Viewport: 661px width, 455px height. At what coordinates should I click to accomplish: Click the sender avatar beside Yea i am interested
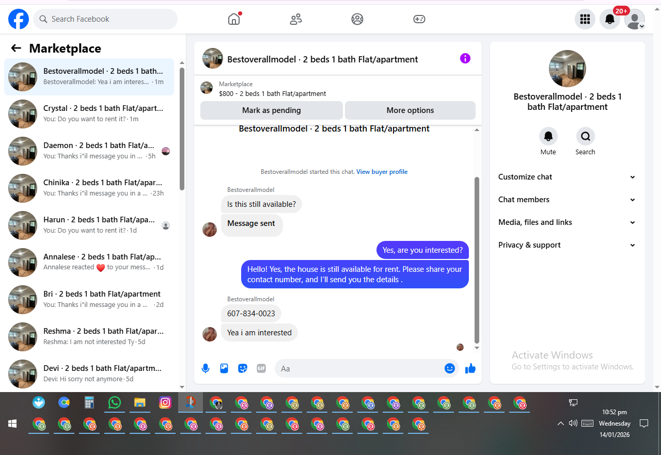point(210,334)
